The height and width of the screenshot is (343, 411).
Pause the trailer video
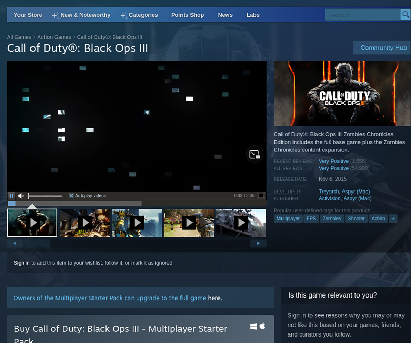[x=11, y=196]
